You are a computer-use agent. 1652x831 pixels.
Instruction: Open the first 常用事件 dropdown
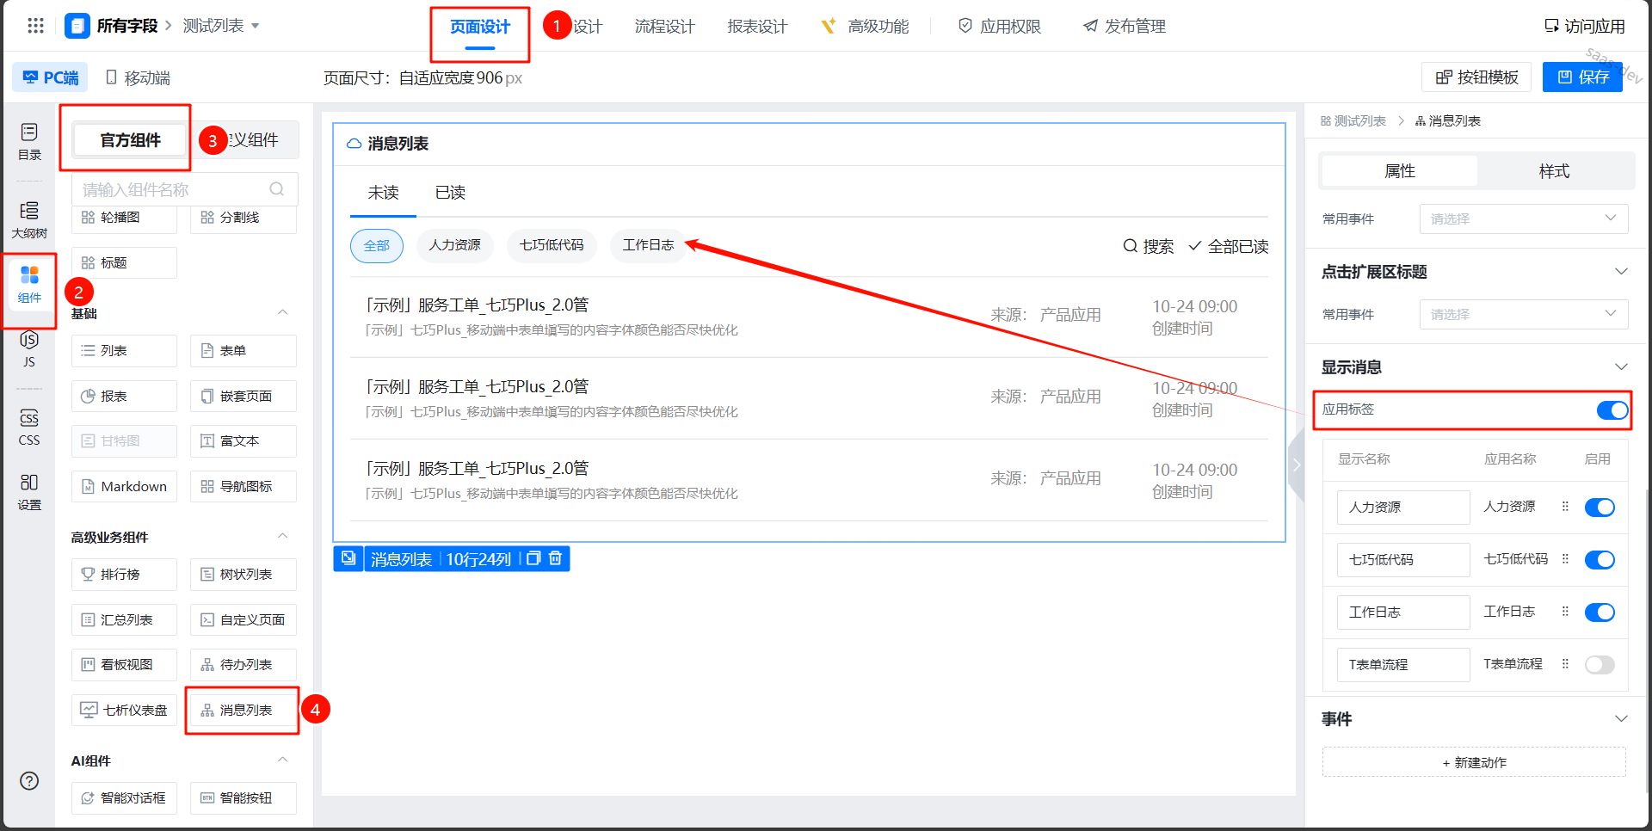point(1523,219)
